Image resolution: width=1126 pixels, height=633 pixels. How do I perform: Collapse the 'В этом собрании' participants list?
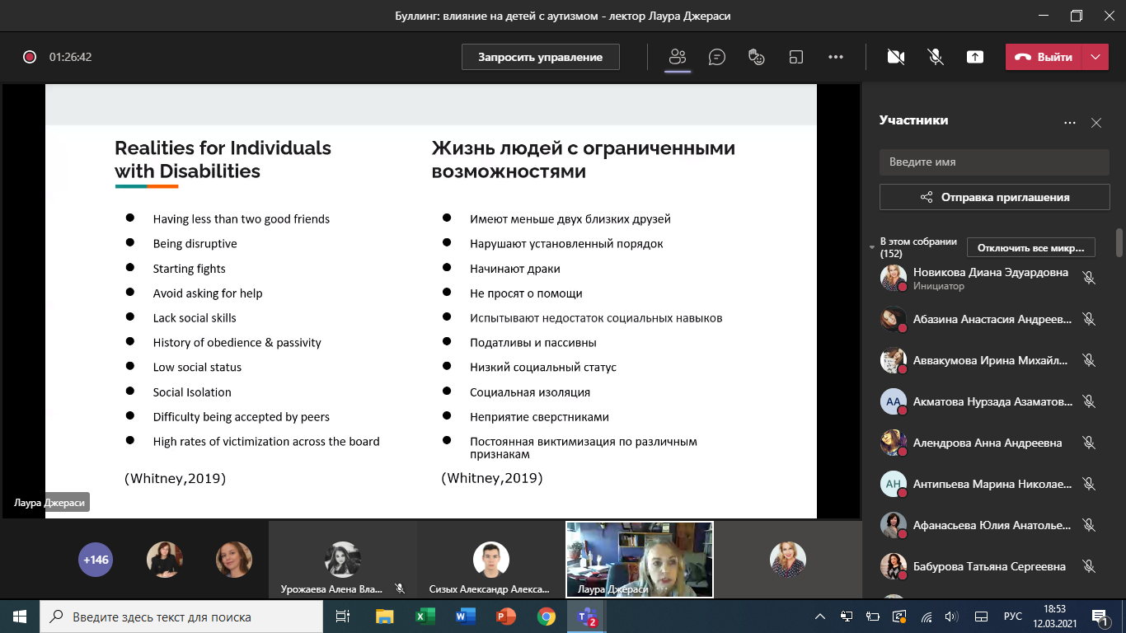pos(873,247)
